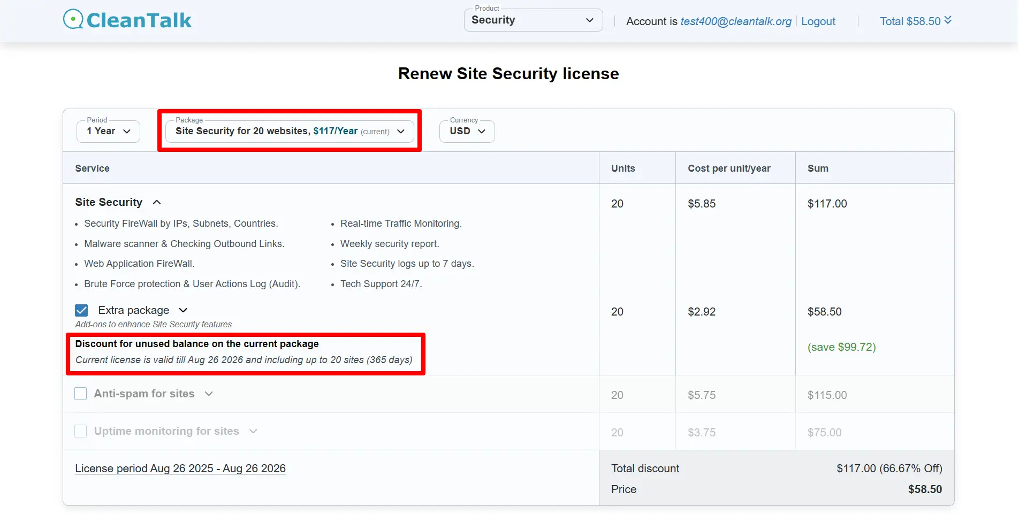Click Malware scanner & Checking Outbound Links item
1019x515 pixels.
pos(184,244)
